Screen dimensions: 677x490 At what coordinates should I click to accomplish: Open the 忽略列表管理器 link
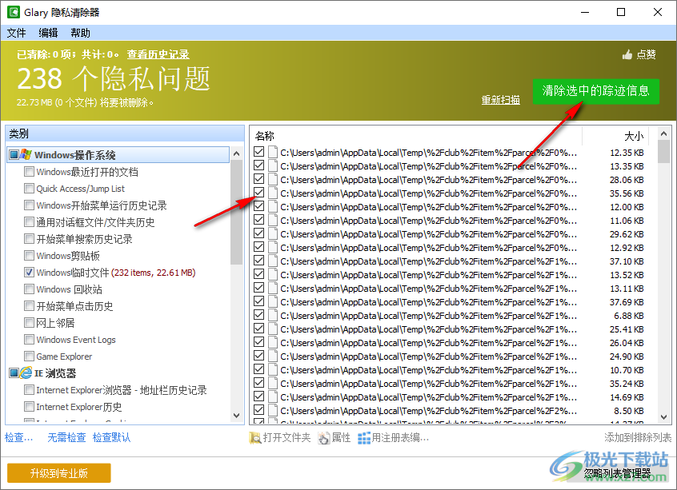click(x=618, y=473)
